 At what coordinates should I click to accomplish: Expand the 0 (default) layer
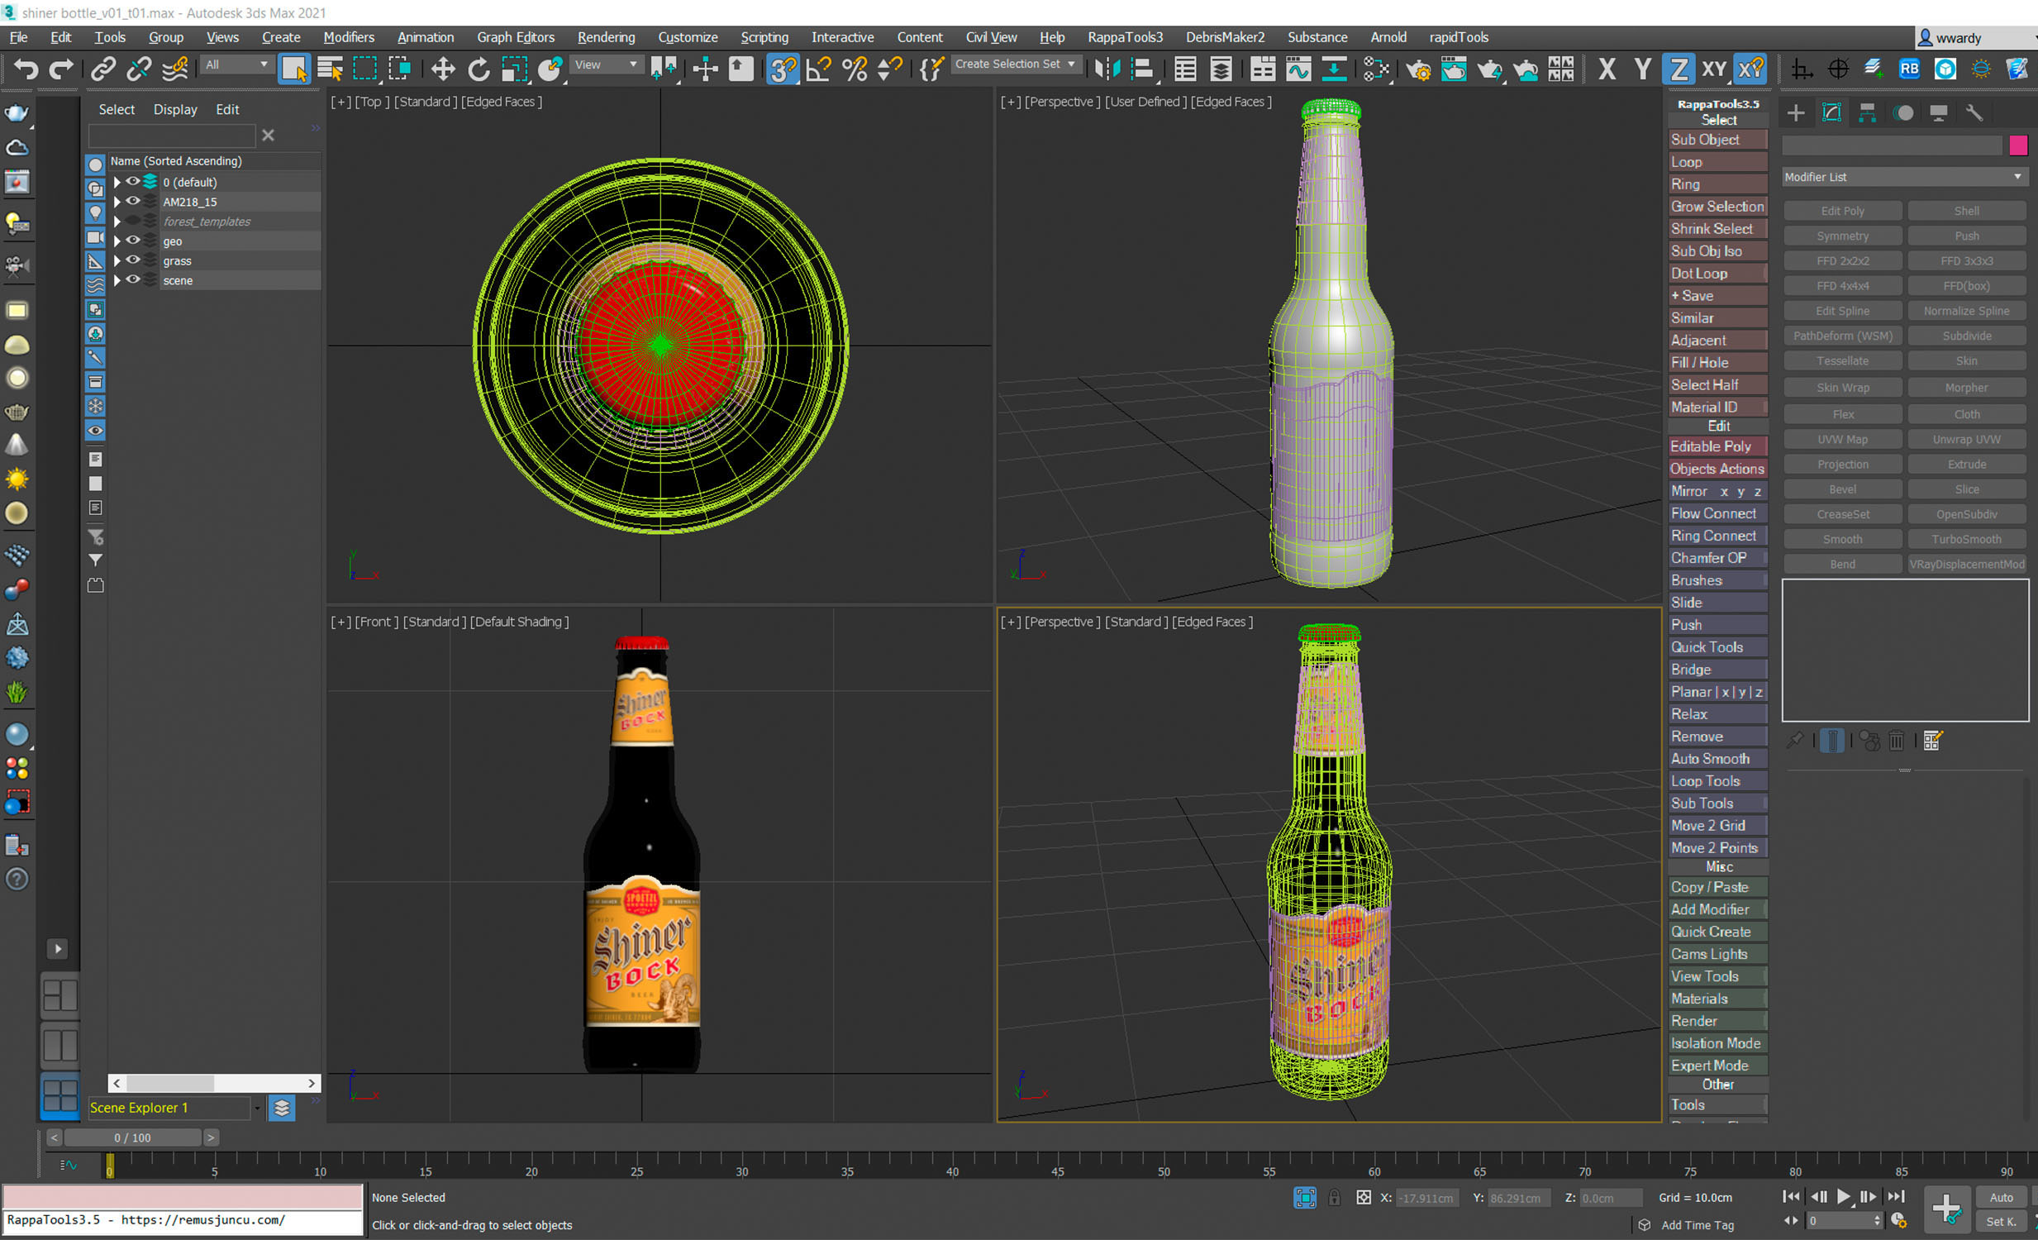click(x=117, y=182)
